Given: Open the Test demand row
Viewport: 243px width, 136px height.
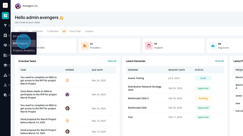Looking at the screenshot, I should click(x=175, y=117).
